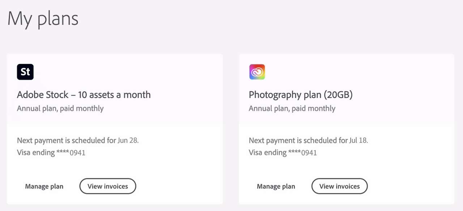View invoices for Adobe Stock plan
463x211 pixels.
pyautogui.click(x=108, y=186)
